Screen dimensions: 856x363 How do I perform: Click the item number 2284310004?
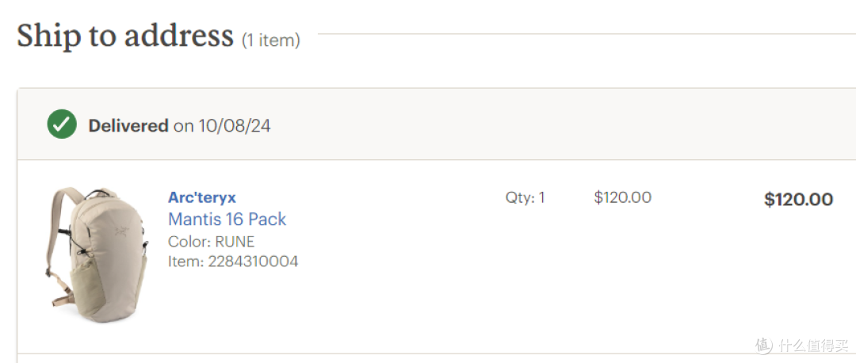[x=253, y=262]
